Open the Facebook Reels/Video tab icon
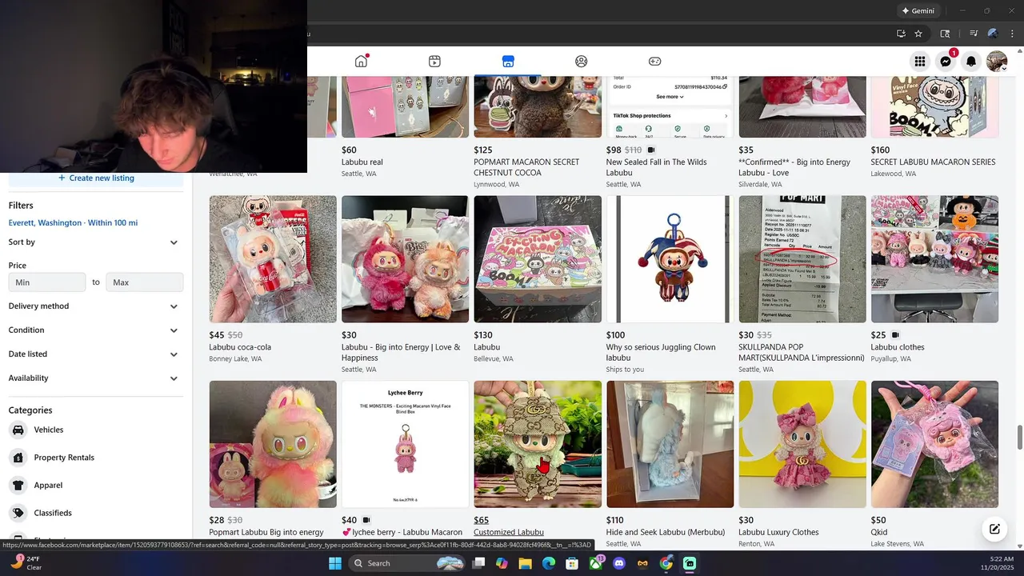The height and width of the screenshot is (576, 1024). coord(434,61)
